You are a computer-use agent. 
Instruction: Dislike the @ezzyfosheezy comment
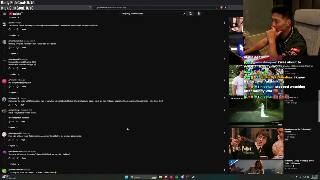coord(17,121)
